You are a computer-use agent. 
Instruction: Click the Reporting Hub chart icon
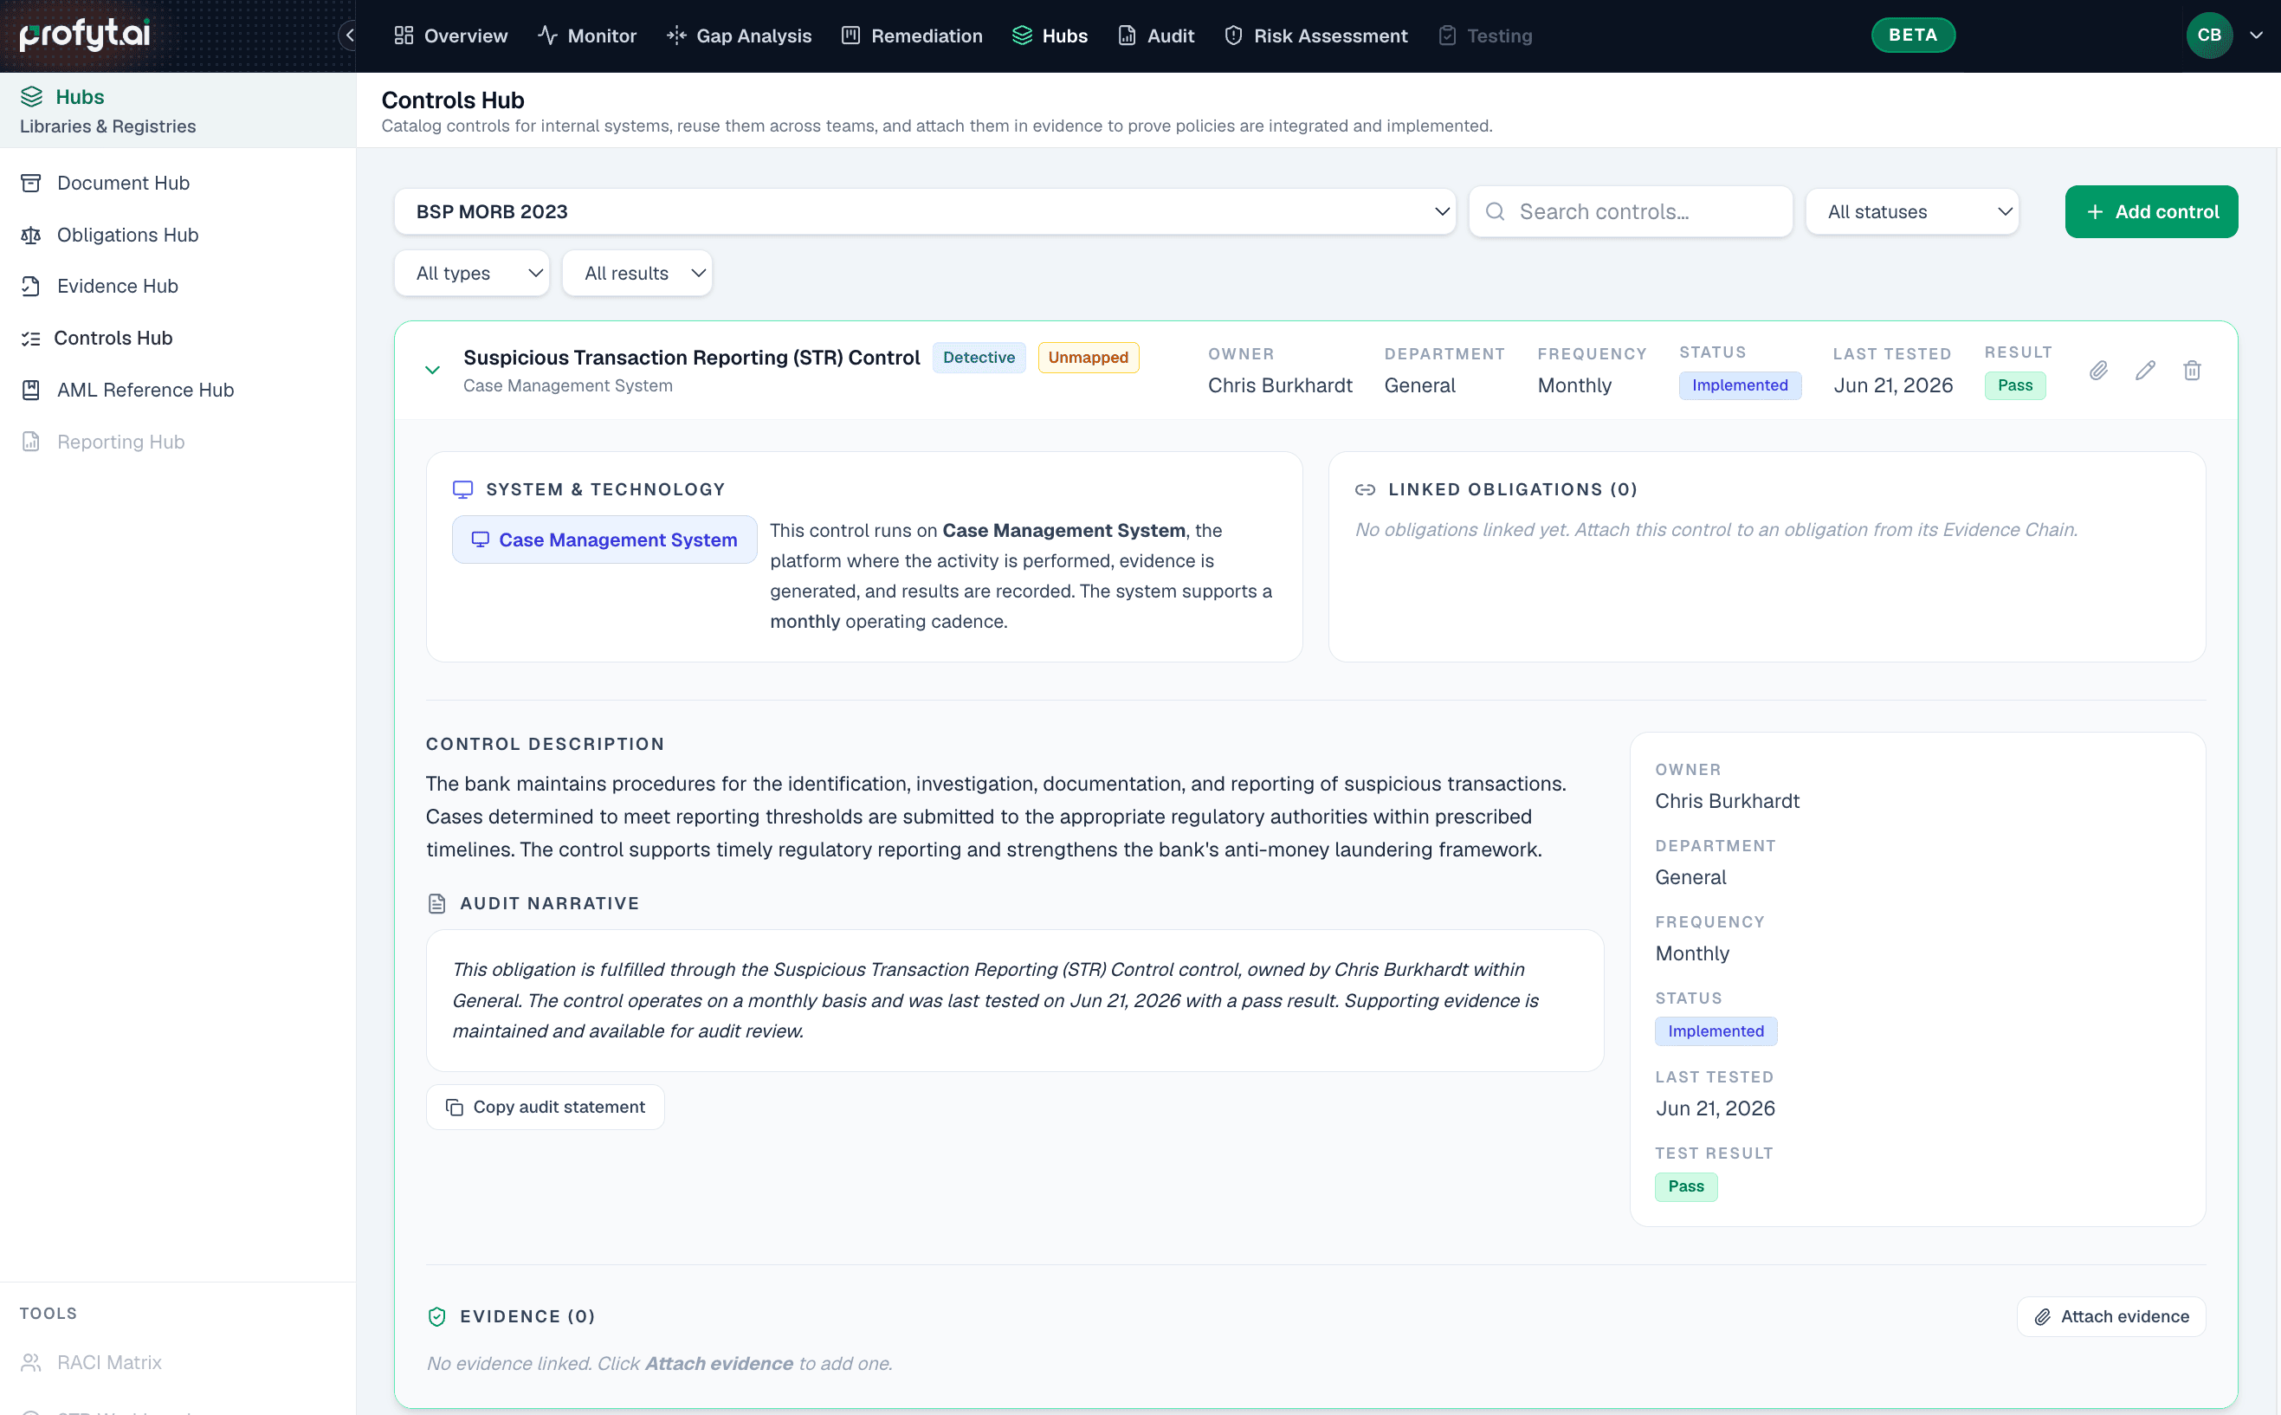[x=31, y=441]
